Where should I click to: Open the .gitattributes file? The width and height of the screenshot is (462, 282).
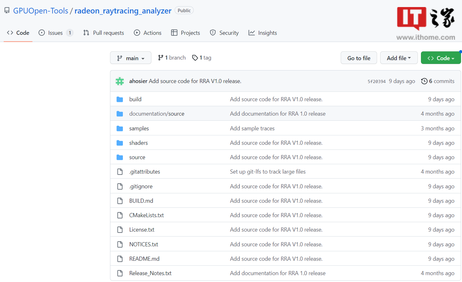tap(145, 172)
